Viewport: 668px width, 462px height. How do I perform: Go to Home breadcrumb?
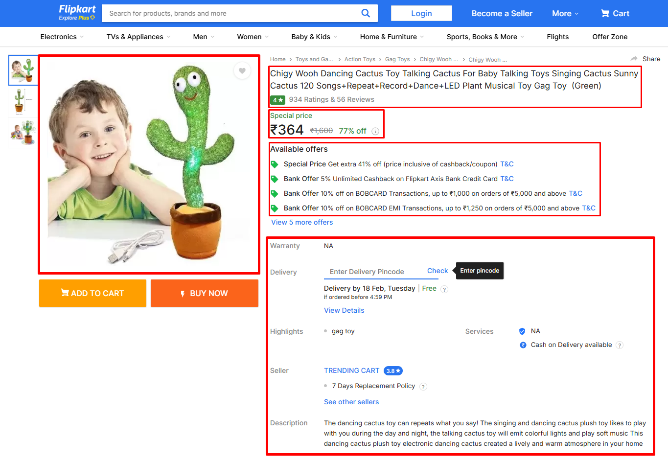pyautogui.click(x=277, y=59)
